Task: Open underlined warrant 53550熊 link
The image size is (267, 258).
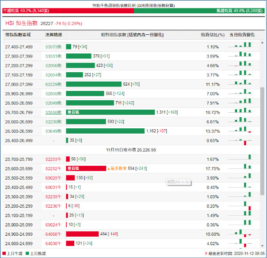Action: 53,113
